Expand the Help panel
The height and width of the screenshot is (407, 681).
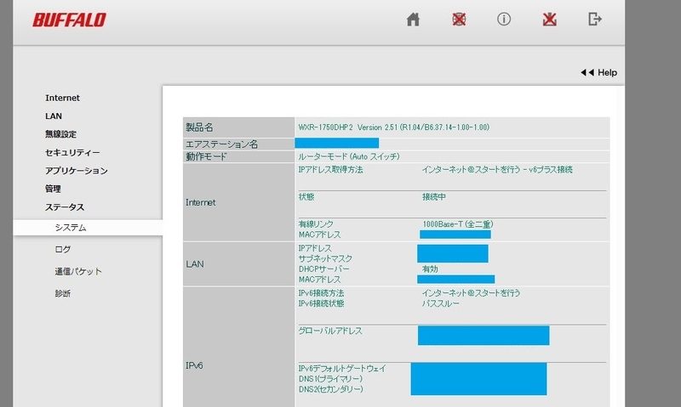click(599, 72)
